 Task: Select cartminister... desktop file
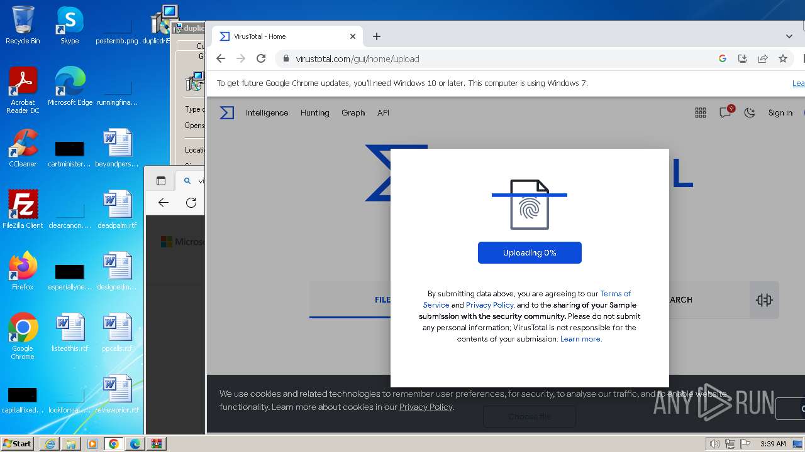70,153
